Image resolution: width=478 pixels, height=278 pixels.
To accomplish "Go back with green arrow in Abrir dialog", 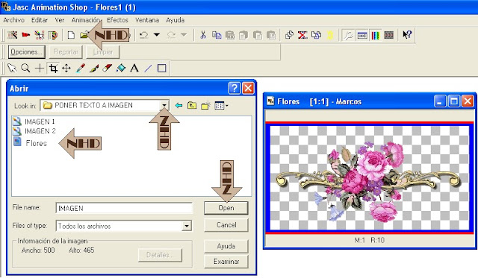I will coord(179,106).
